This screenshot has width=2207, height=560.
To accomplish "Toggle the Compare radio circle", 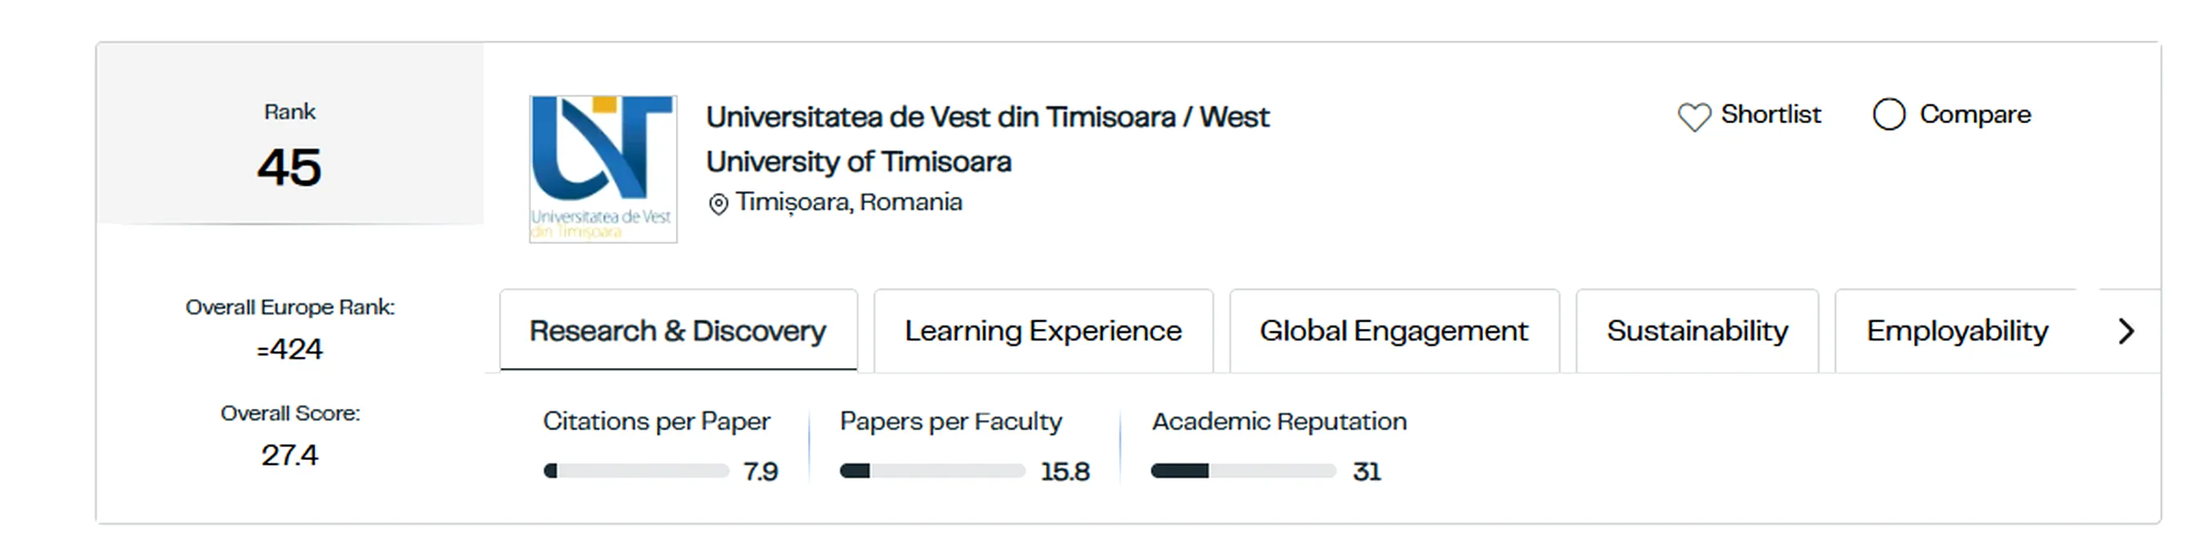I will point(1888,114).
